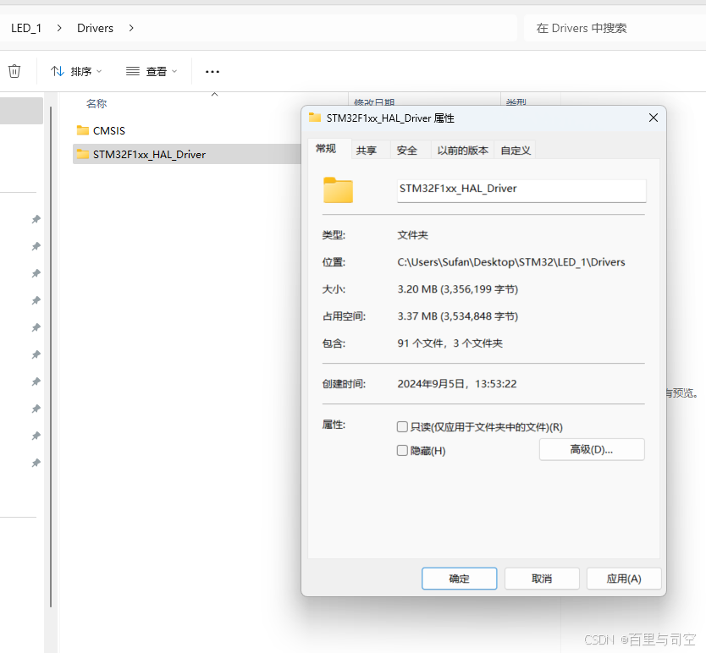
Task: Click the type value 文件夹 text
Action: (x=412, y=235)
